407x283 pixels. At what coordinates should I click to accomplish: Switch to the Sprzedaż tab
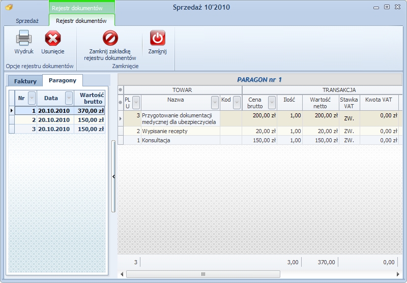[x=27, y=21]
